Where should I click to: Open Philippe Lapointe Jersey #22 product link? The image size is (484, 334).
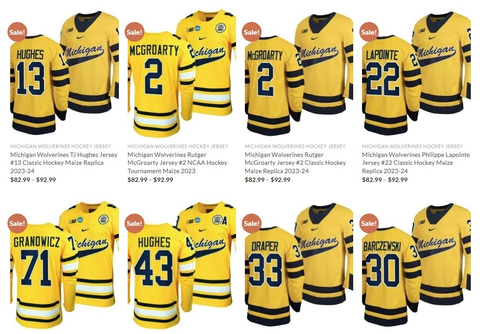tap(416, 163)
